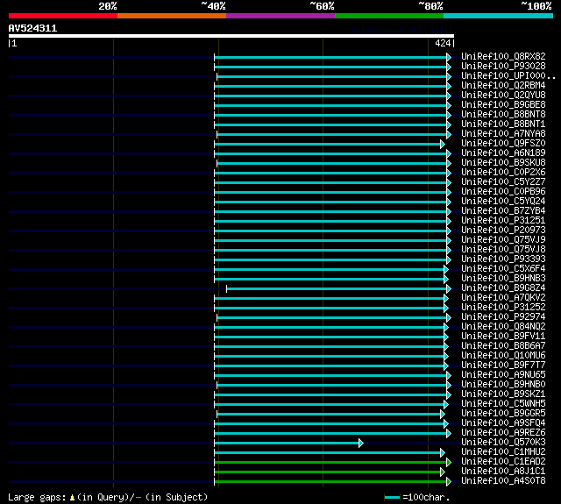
Task: Click the UniRef100_C1MHU2 label
Action: (x=503, y=452)
